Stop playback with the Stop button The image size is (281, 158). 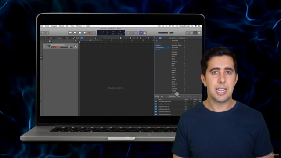80,33
